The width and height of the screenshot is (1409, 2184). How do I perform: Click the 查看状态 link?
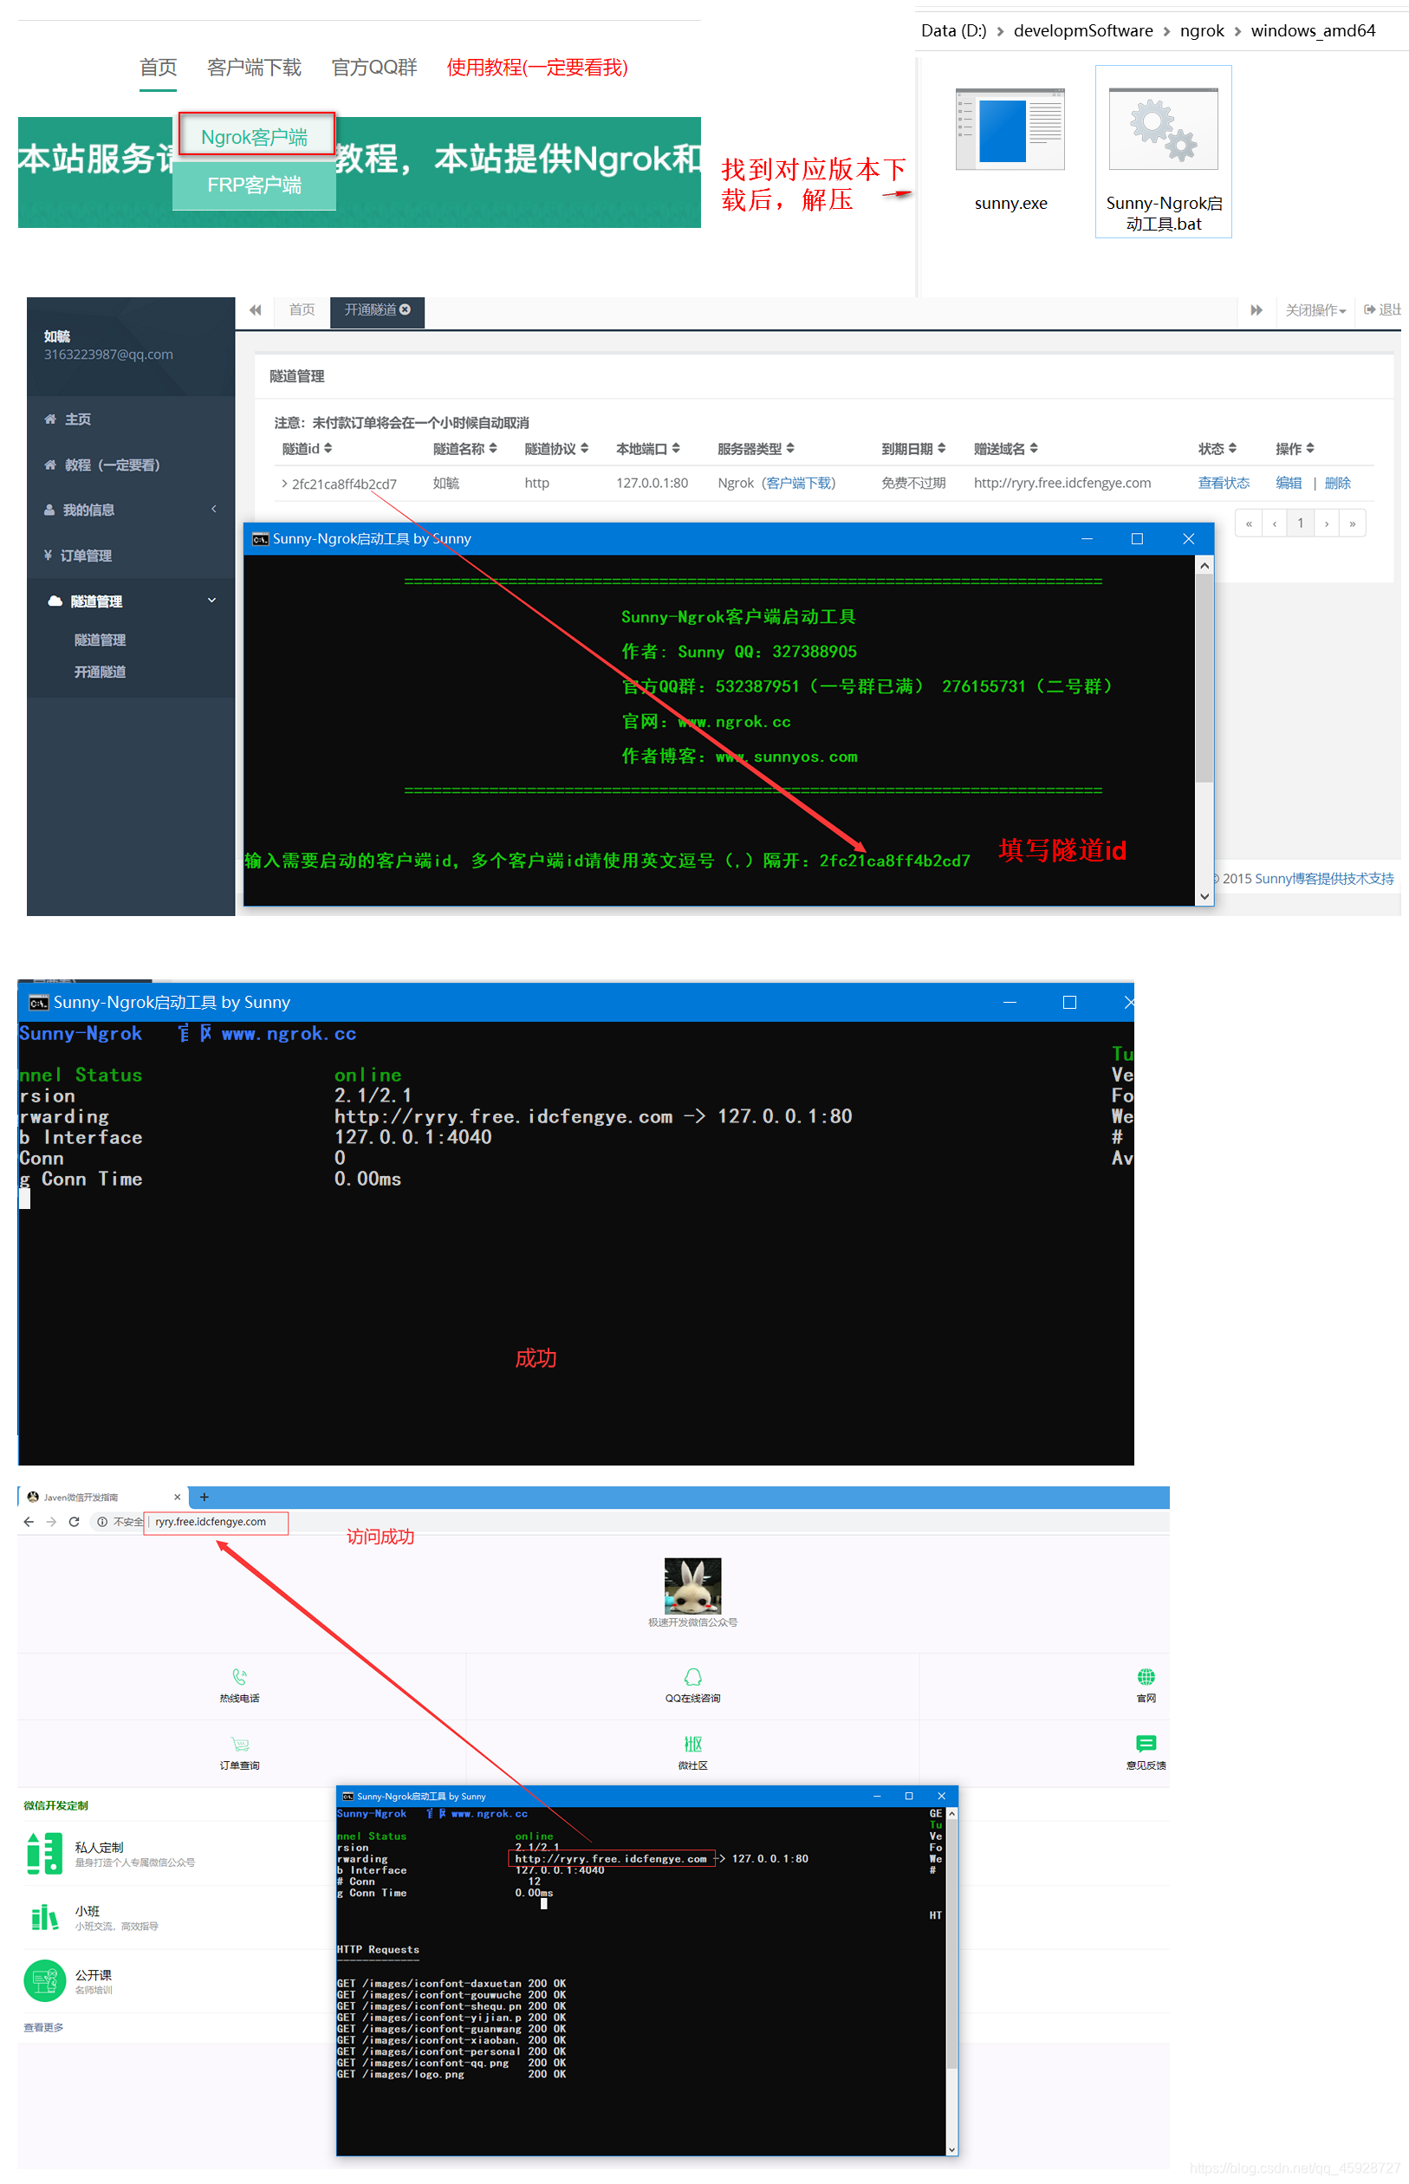tap(1224, 482)
